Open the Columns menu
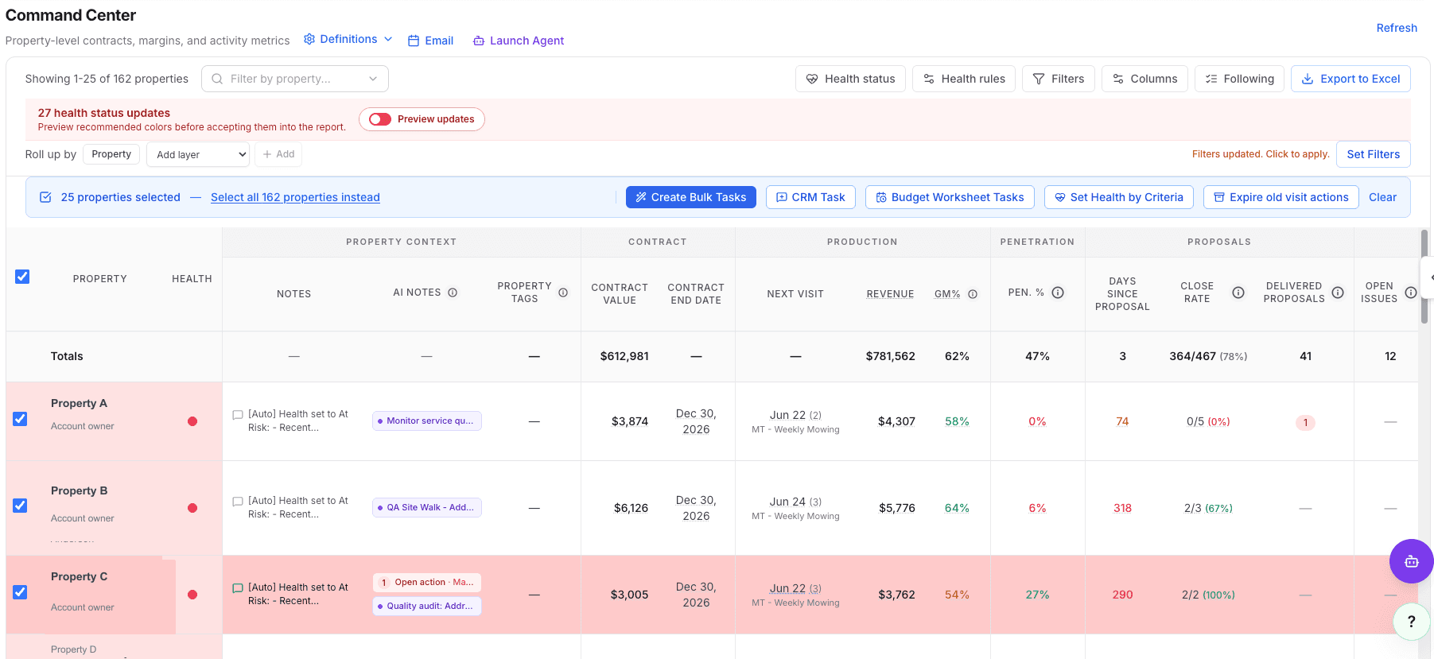 click(1144, 79)
